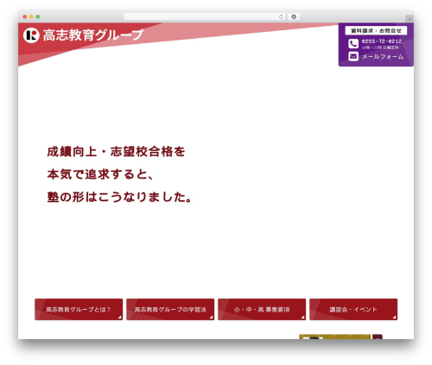Click the envelope mail icon
Screen dimensions: 432x365
(x=353, y=56)
